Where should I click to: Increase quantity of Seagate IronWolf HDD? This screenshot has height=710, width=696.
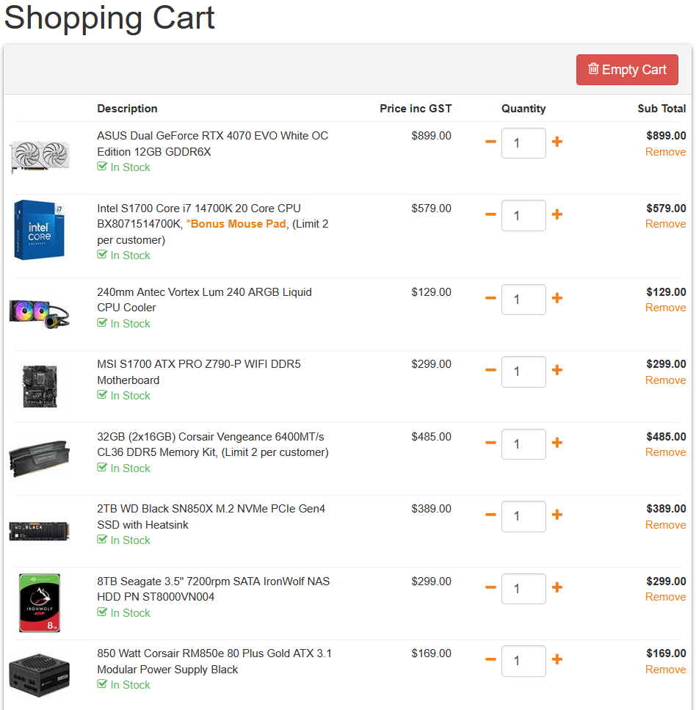pos(557,587)
